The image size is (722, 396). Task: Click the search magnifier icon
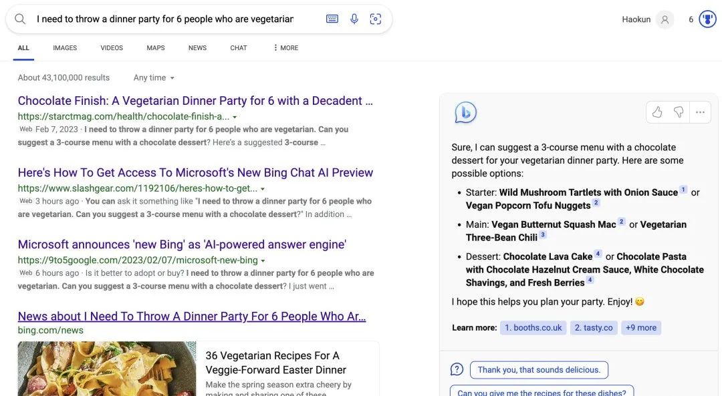20,19
